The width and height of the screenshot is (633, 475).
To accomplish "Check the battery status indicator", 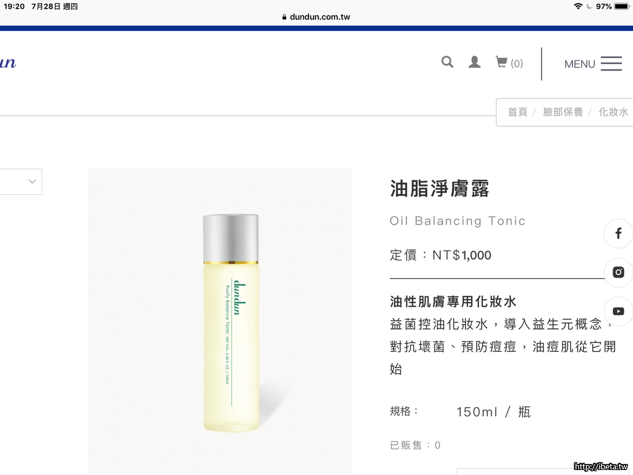I will [621, 6].
